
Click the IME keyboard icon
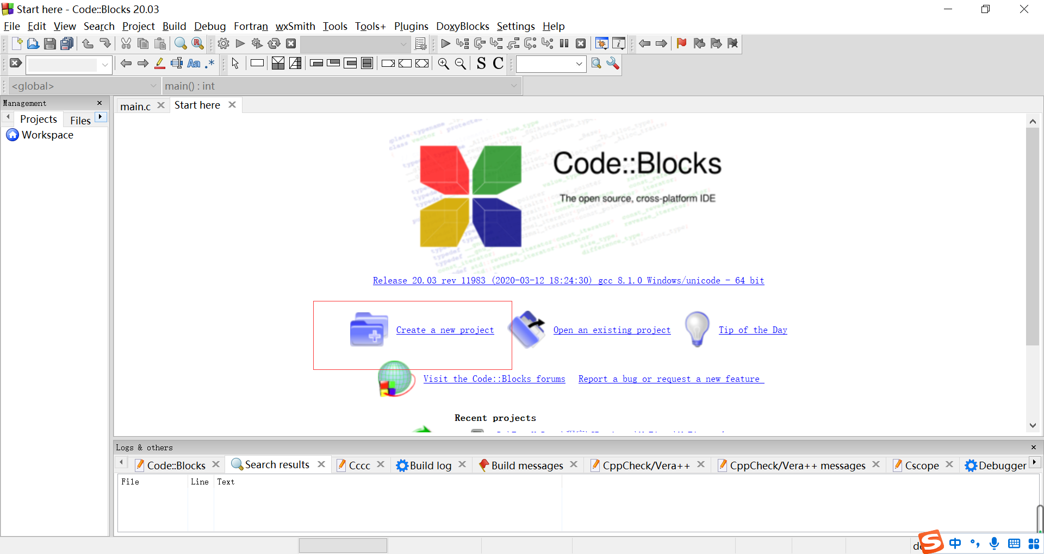pyautogui.click(x=1014, y=543)
